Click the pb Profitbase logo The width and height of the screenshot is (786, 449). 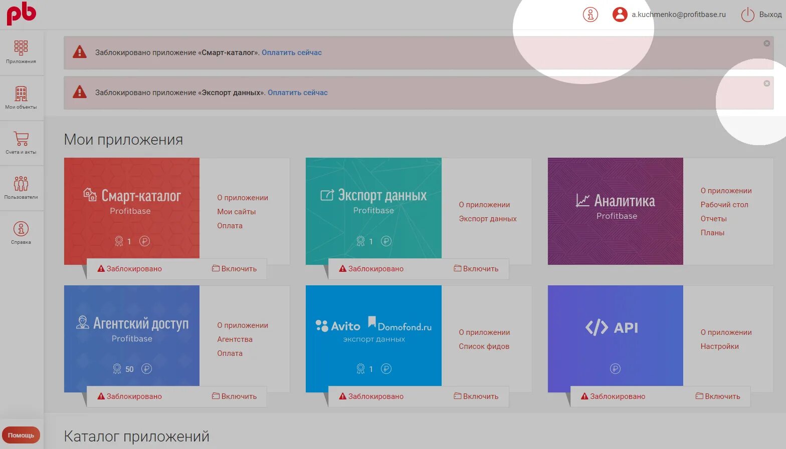21,13
